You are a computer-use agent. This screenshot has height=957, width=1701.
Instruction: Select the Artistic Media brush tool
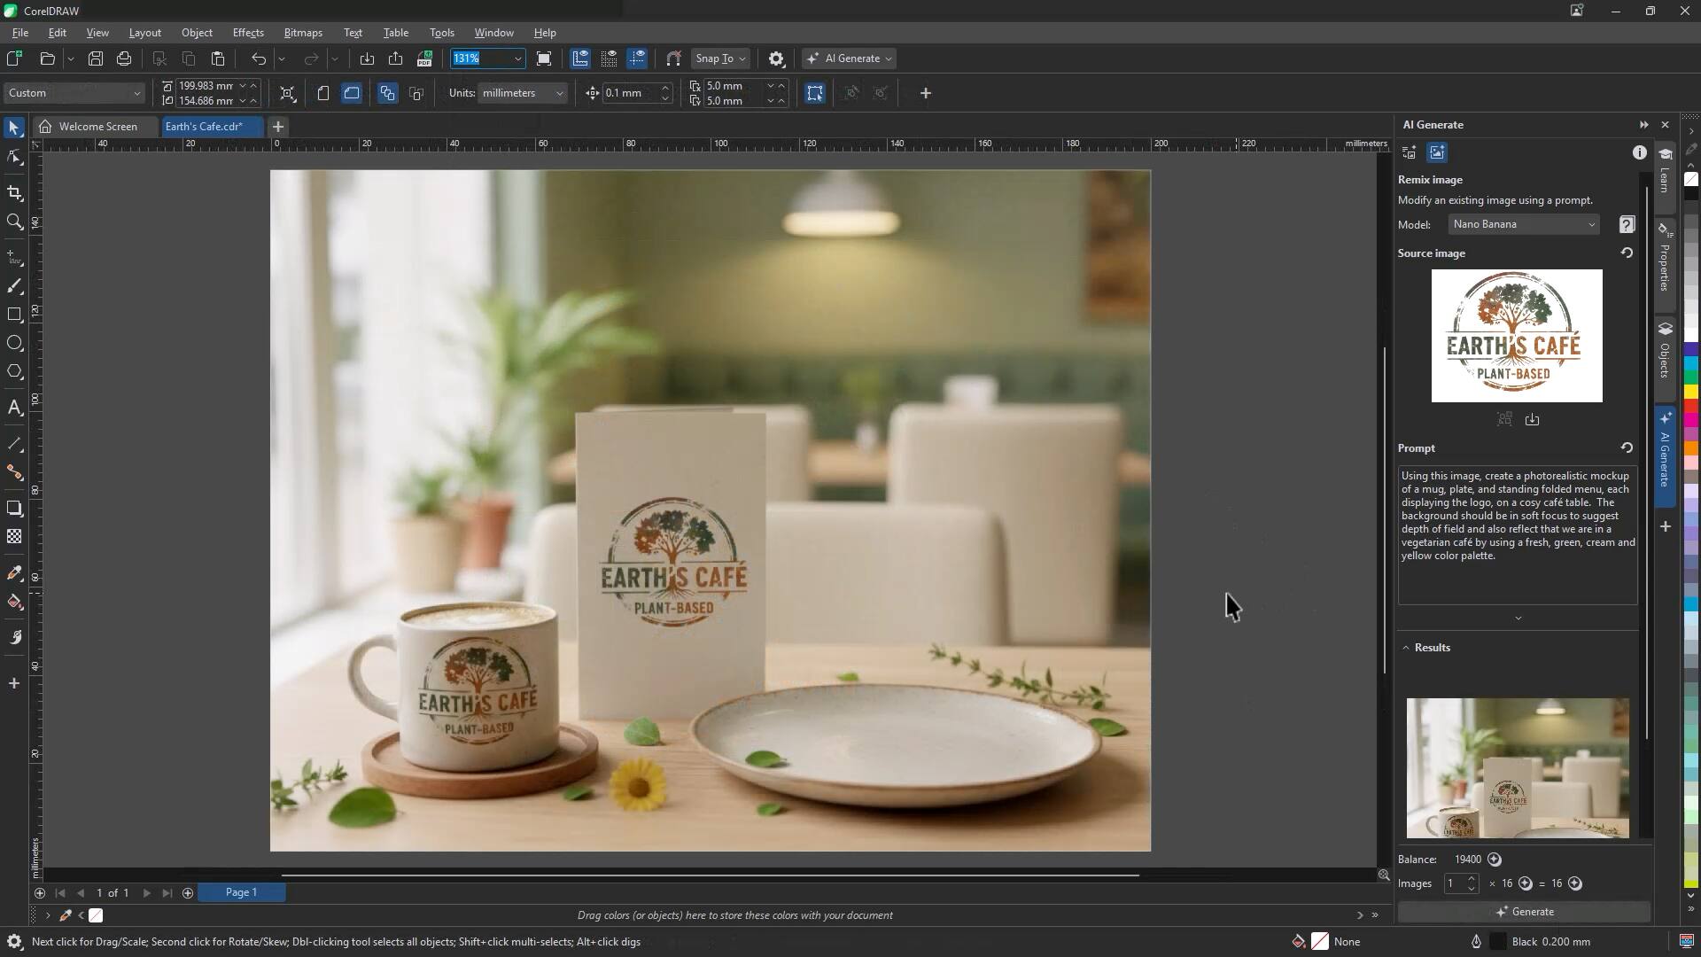14,286
